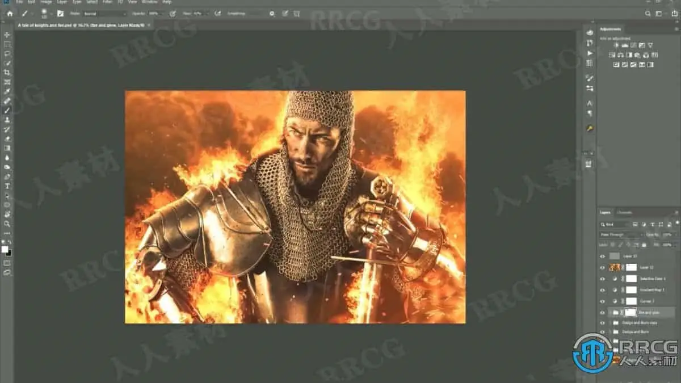
Task: Add a Hue/Saturation adjustment
Action: point(612,55)
